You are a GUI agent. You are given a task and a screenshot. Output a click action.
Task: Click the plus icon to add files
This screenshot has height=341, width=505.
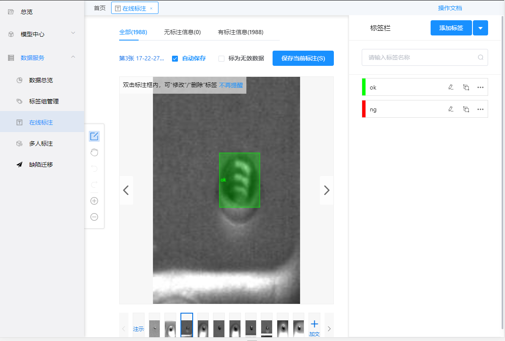(x=314, y=324)
